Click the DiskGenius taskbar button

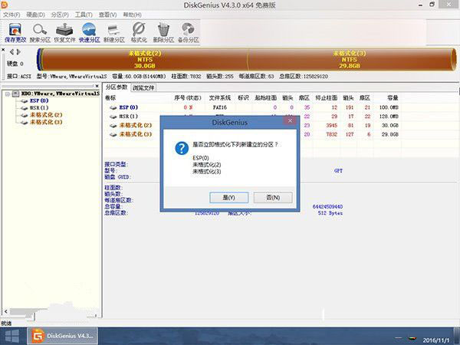(x=63, y=337)
